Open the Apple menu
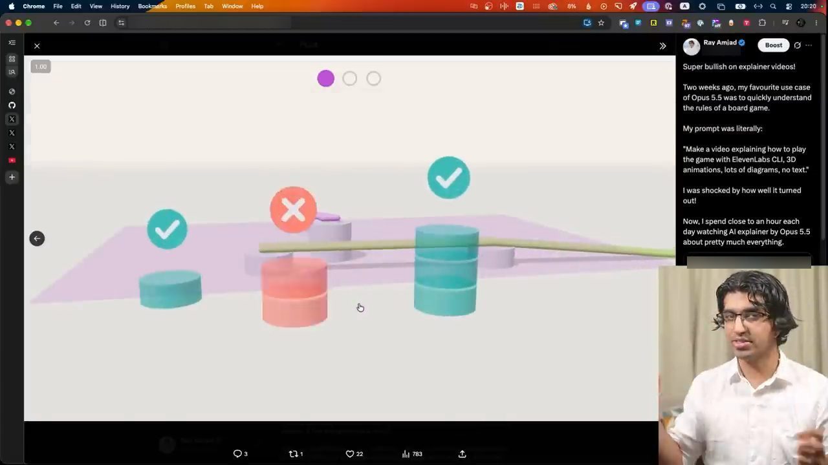The width and height of the screenshot is (828, 465). (11, 6)
